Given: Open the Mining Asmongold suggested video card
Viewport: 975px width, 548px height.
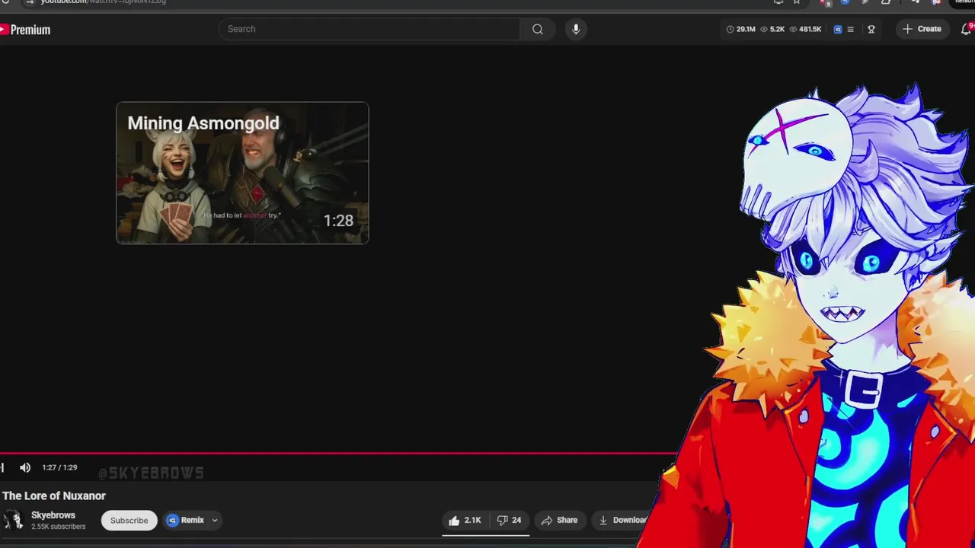Looking at the screenshot, I should point(242,173).
